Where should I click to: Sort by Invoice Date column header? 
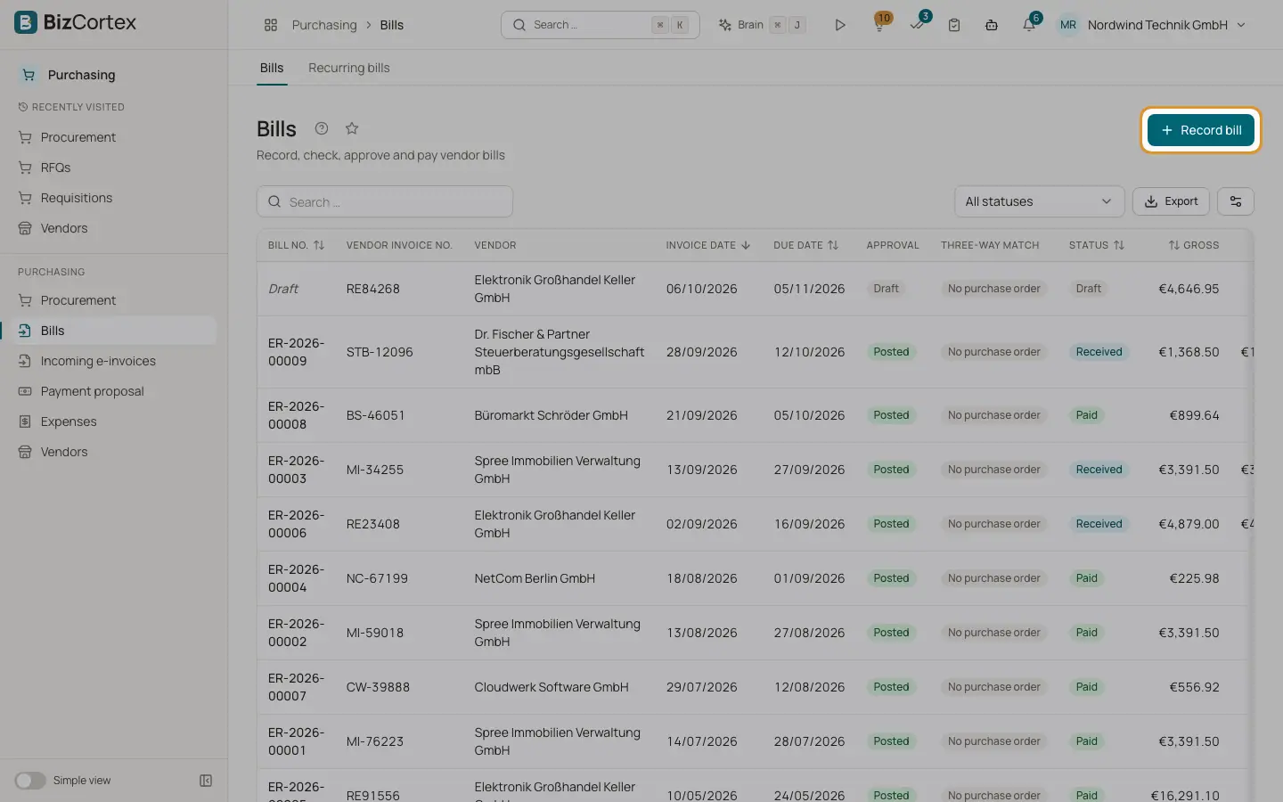pos(708,245)
